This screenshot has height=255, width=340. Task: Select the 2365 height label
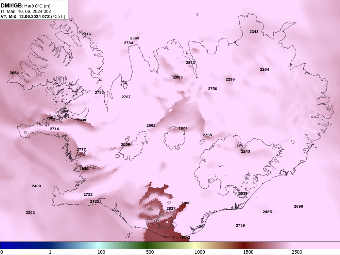pos(135,38)
